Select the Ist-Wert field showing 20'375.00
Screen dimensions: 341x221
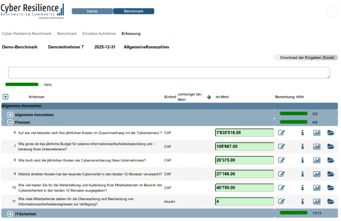(245, 160)
